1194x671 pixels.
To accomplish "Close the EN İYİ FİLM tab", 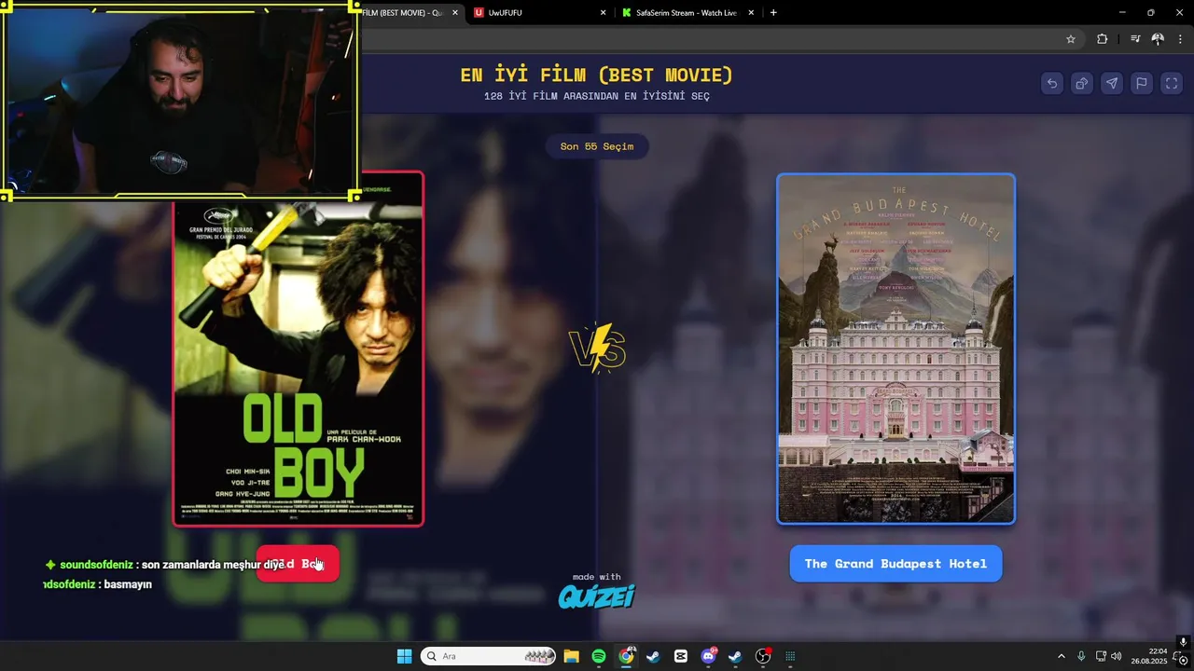I will 455,13.
